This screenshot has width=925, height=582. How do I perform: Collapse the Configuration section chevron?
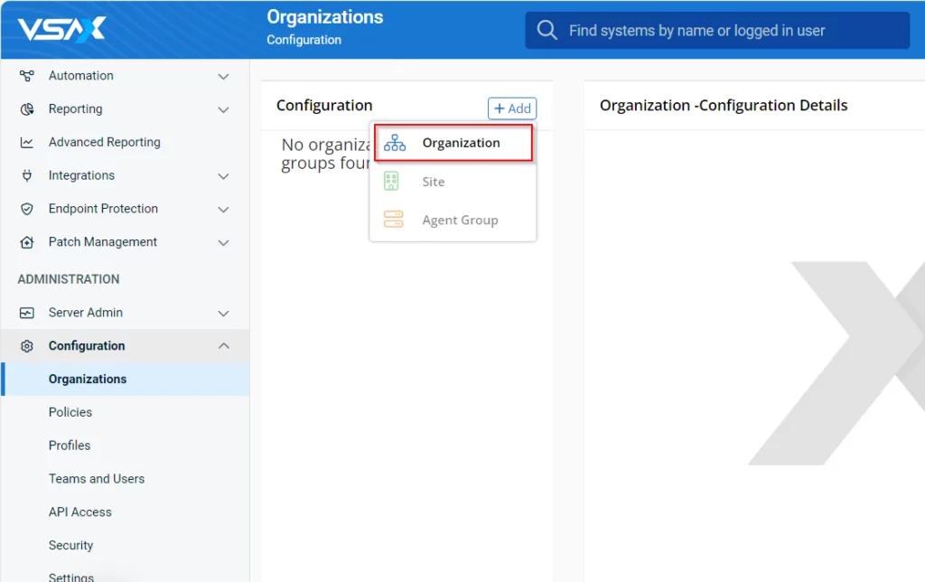pos(224,346)
